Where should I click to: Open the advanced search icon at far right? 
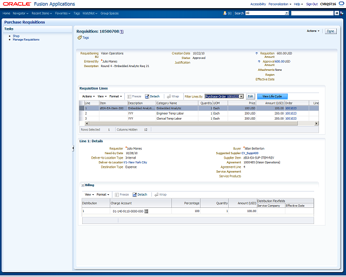[341, 13]
